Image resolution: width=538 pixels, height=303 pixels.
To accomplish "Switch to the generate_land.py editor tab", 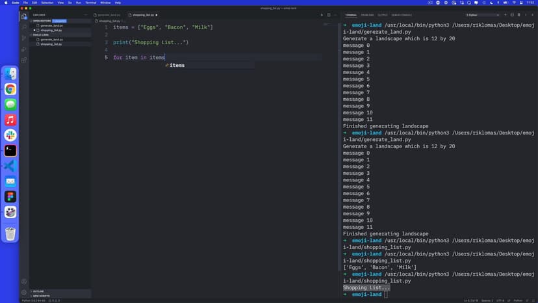I will tap(109, 14).
